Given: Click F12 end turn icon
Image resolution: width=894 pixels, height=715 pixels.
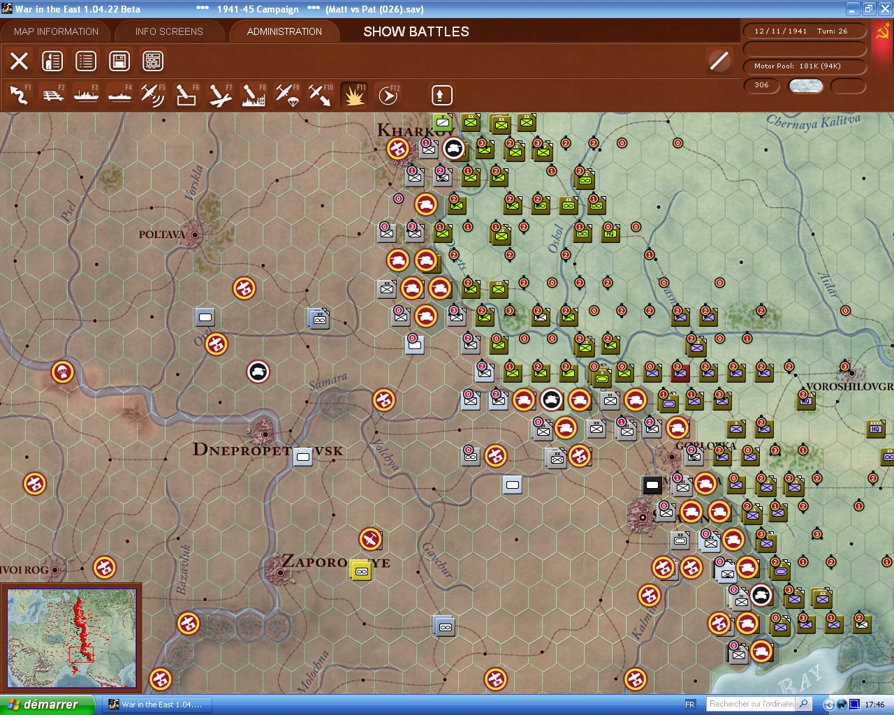Looking at the screenshot, I should coord(388,95).
